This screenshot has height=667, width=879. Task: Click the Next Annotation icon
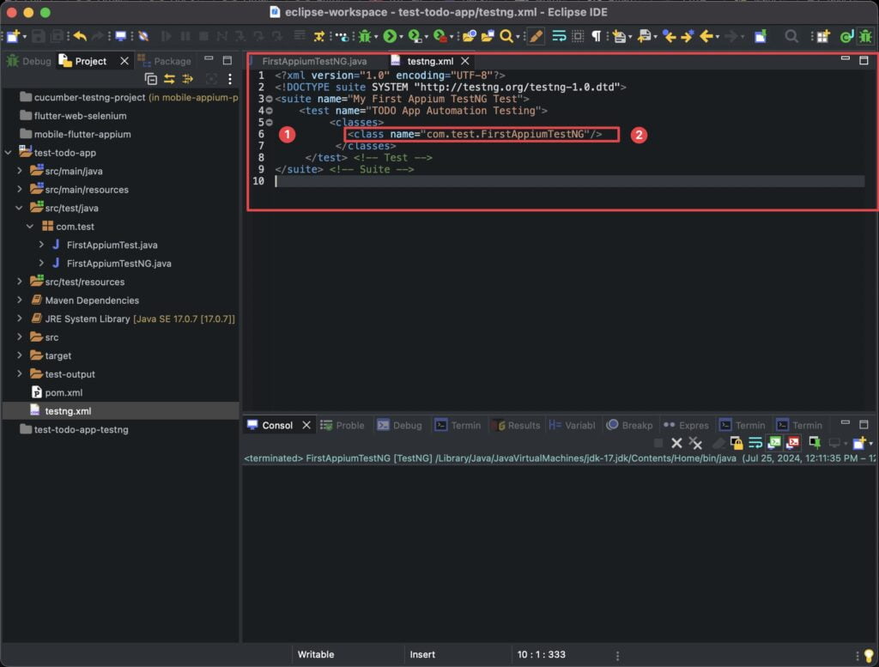(619, 36)
